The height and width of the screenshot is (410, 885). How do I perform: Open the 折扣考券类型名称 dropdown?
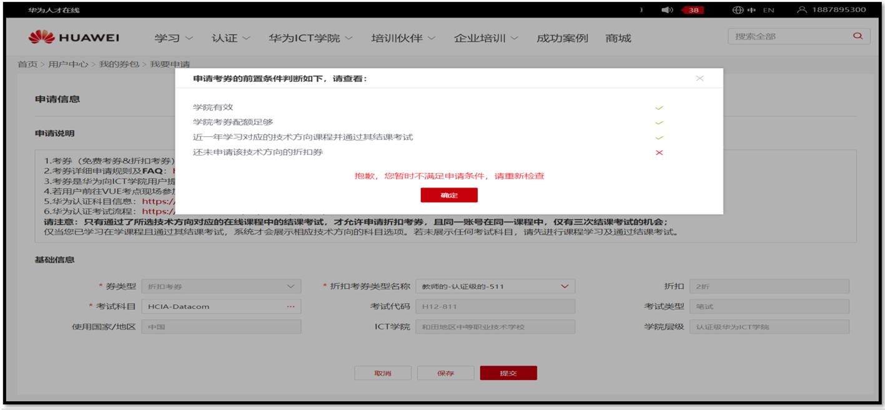tap(495, 287)
